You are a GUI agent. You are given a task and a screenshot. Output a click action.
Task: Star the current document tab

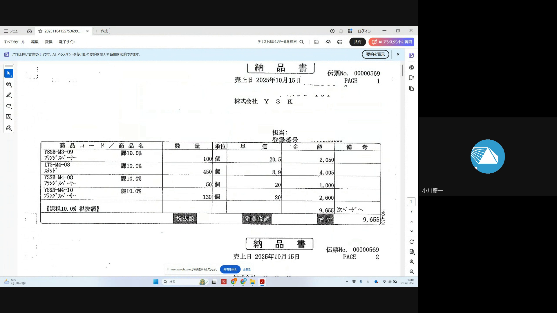coord(40,31)
